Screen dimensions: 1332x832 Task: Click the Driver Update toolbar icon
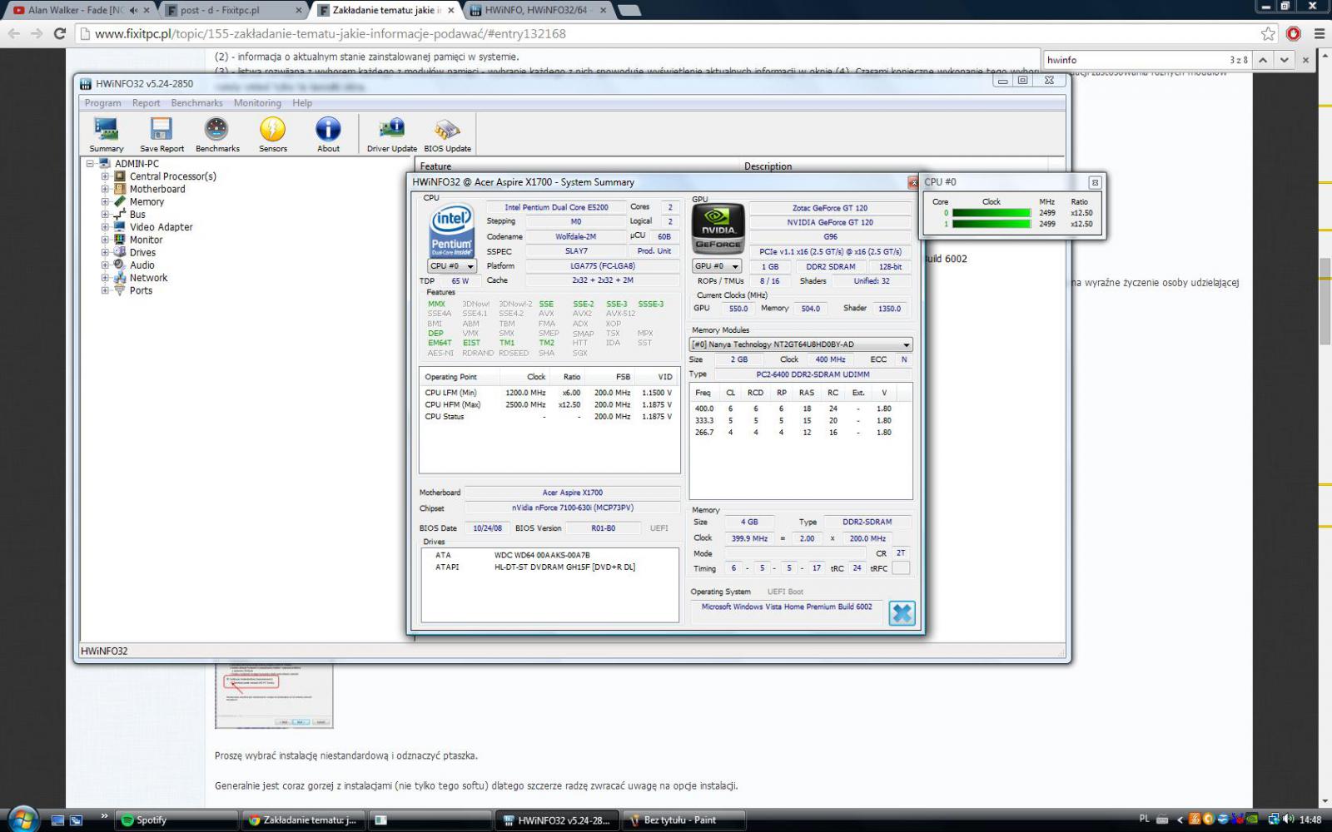(391, 134)
